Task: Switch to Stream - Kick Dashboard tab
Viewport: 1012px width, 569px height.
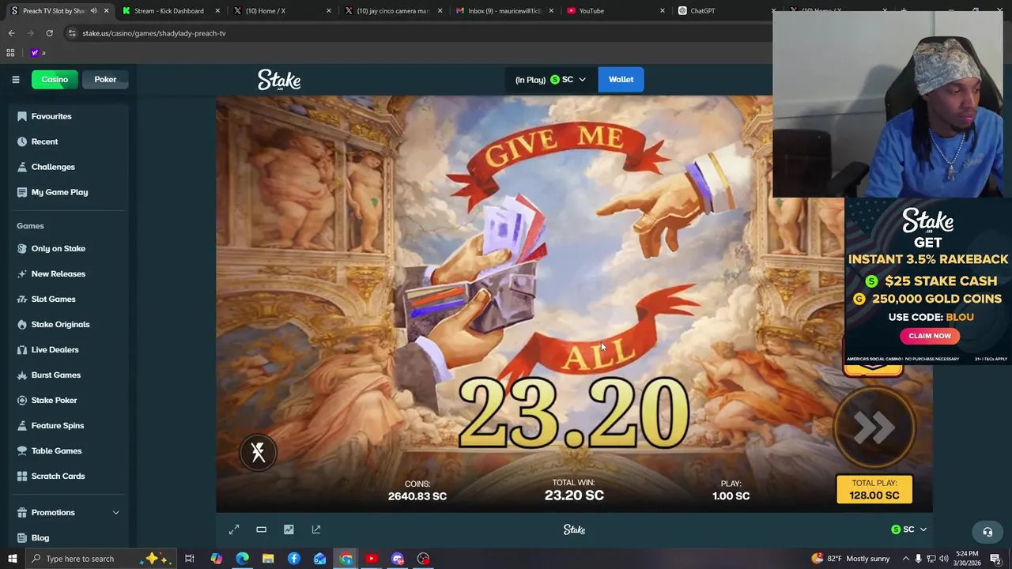Action: click(169, 11)
